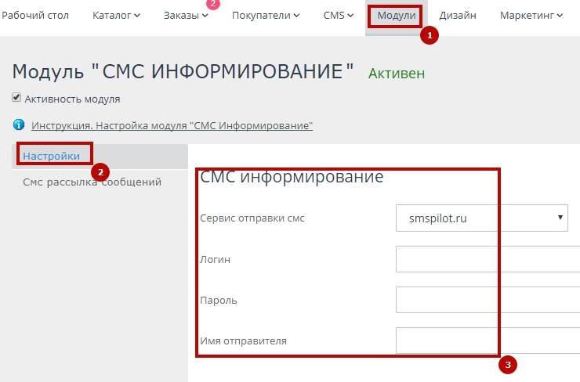580x382 pixels.
Task: Click the Сервис отправки смс label
Action: click(252, 218)
